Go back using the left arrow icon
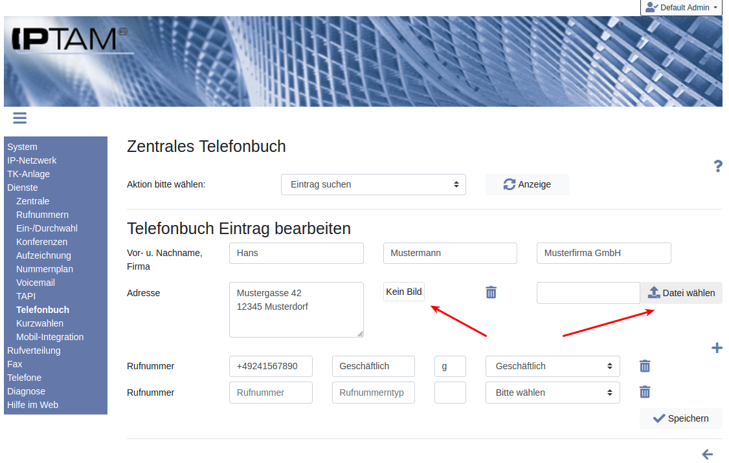 [x=708, y=454]
